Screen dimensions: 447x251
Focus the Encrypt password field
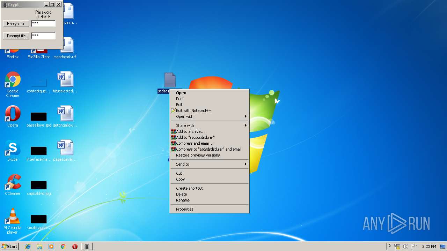(43, 24)
